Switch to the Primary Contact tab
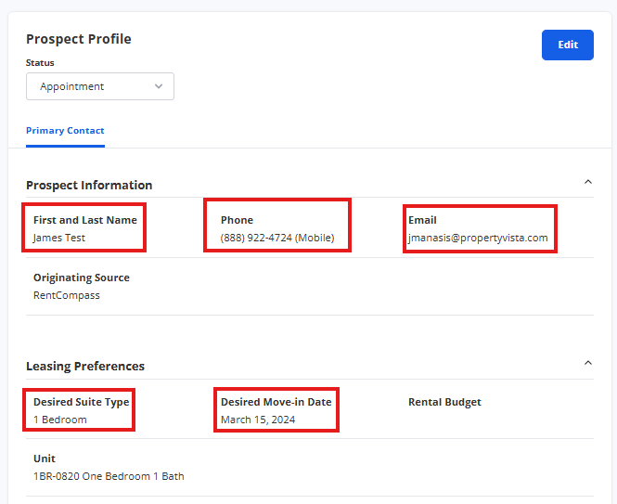 [x=65, y=131]
